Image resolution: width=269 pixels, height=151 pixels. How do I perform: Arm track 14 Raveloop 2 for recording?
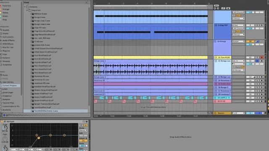[x=261, y=81]
